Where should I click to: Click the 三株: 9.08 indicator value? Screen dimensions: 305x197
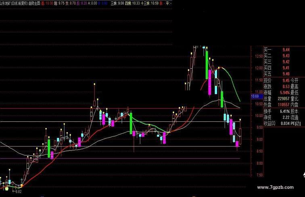117,3
